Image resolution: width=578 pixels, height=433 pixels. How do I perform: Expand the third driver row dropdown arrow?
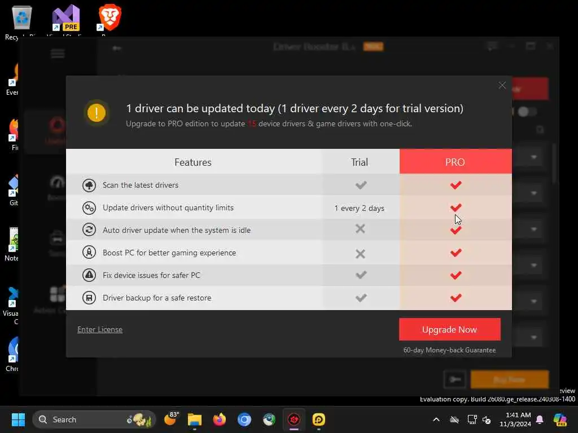tap(534, 229)
